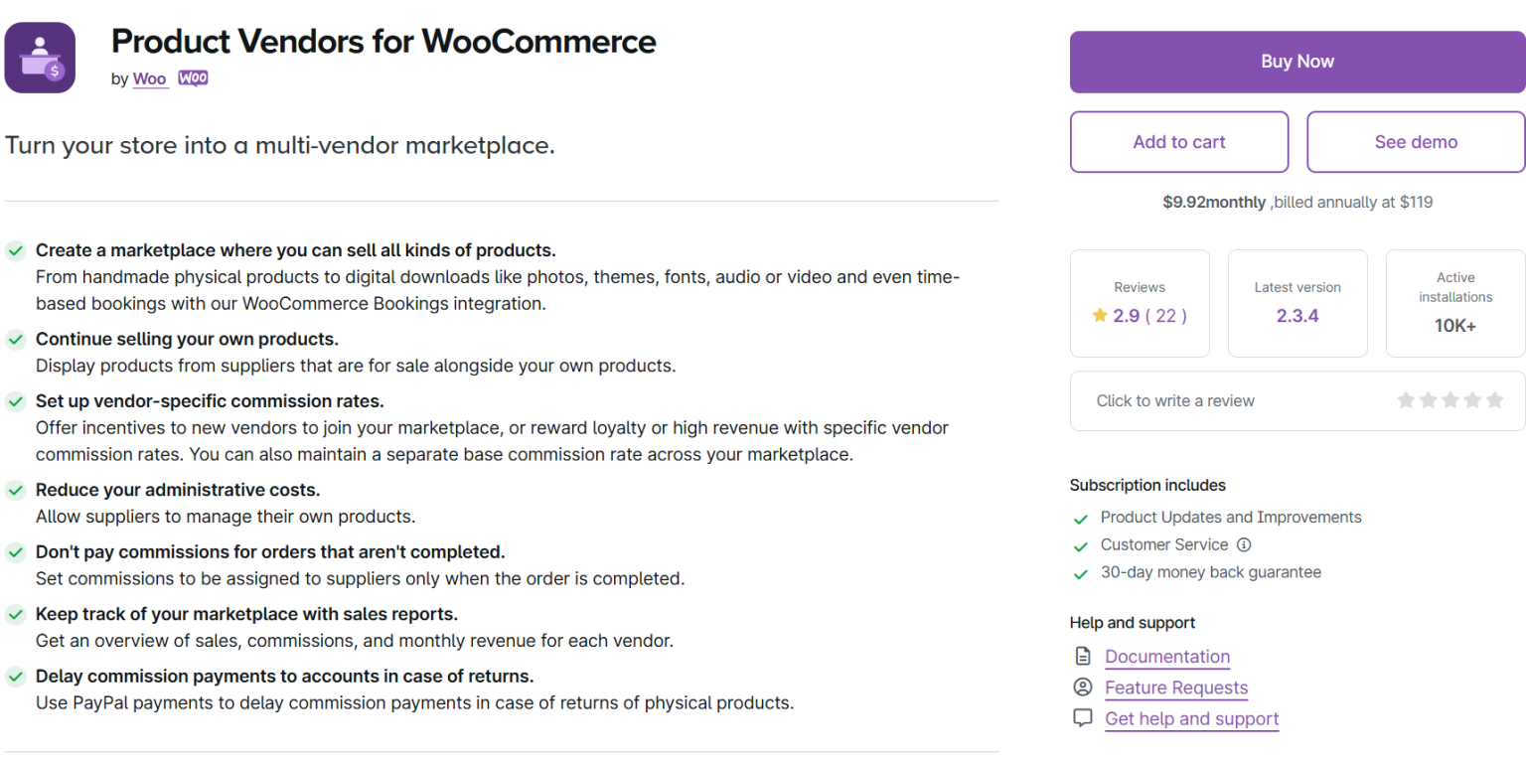This screenshot has width=1526, height=763.
Task: Click the Woo brand badge beside the author
Action: (x=193, y=76)
